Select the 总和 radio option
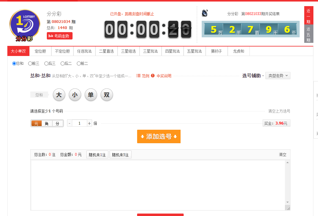Viewport: 318px width, 216px height. (14, 64)
